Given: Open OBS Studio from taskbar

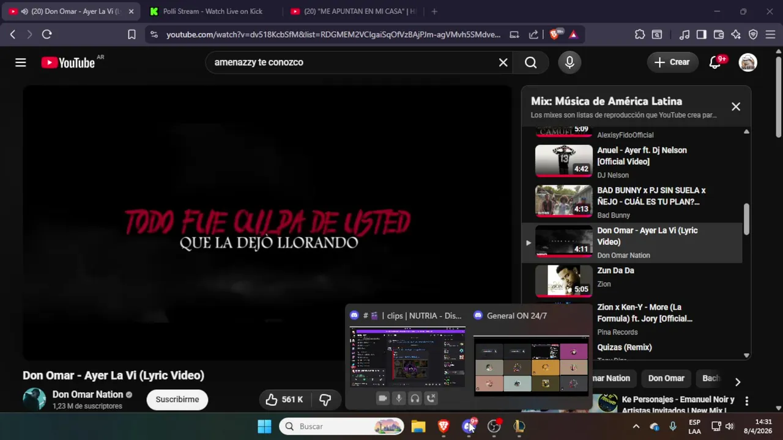Looking at the screenshot, I should tap(494, 427).
